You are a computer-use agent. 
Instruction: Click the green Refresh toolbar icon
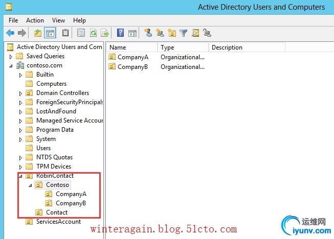[93, 33]
